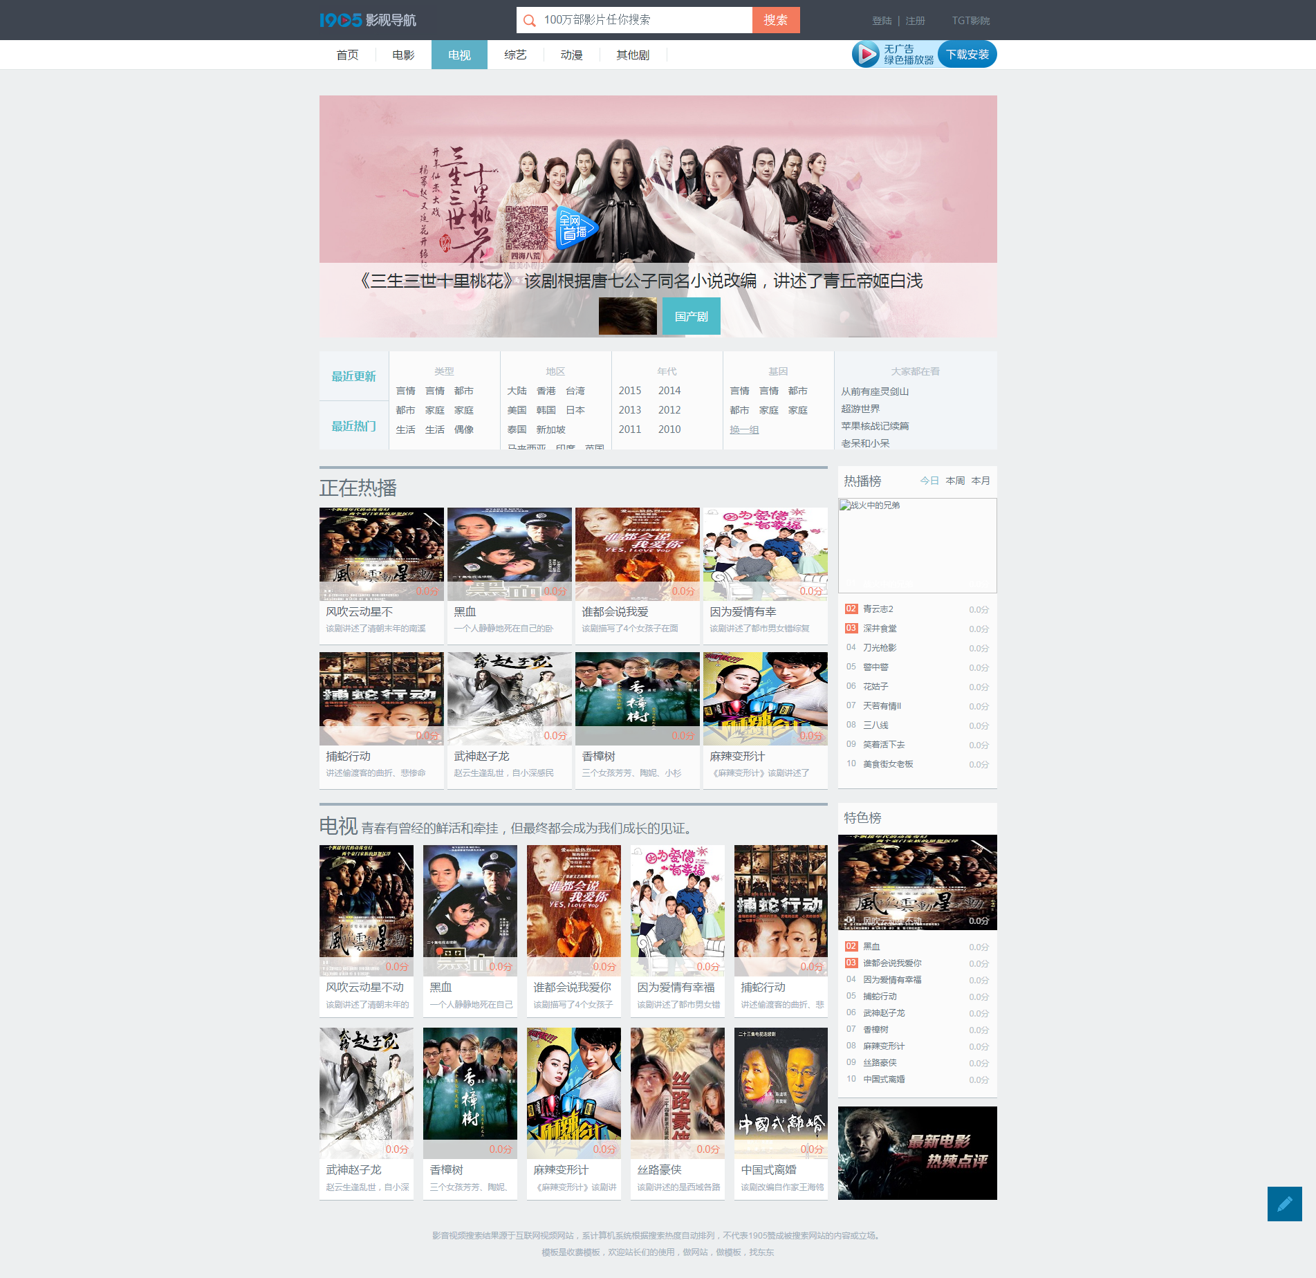
Task: Filter by type 偶像
Action: click(464, 429)
